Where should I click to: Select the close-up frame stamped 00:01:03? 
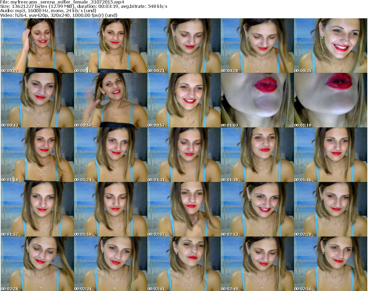tap(257, 100)
